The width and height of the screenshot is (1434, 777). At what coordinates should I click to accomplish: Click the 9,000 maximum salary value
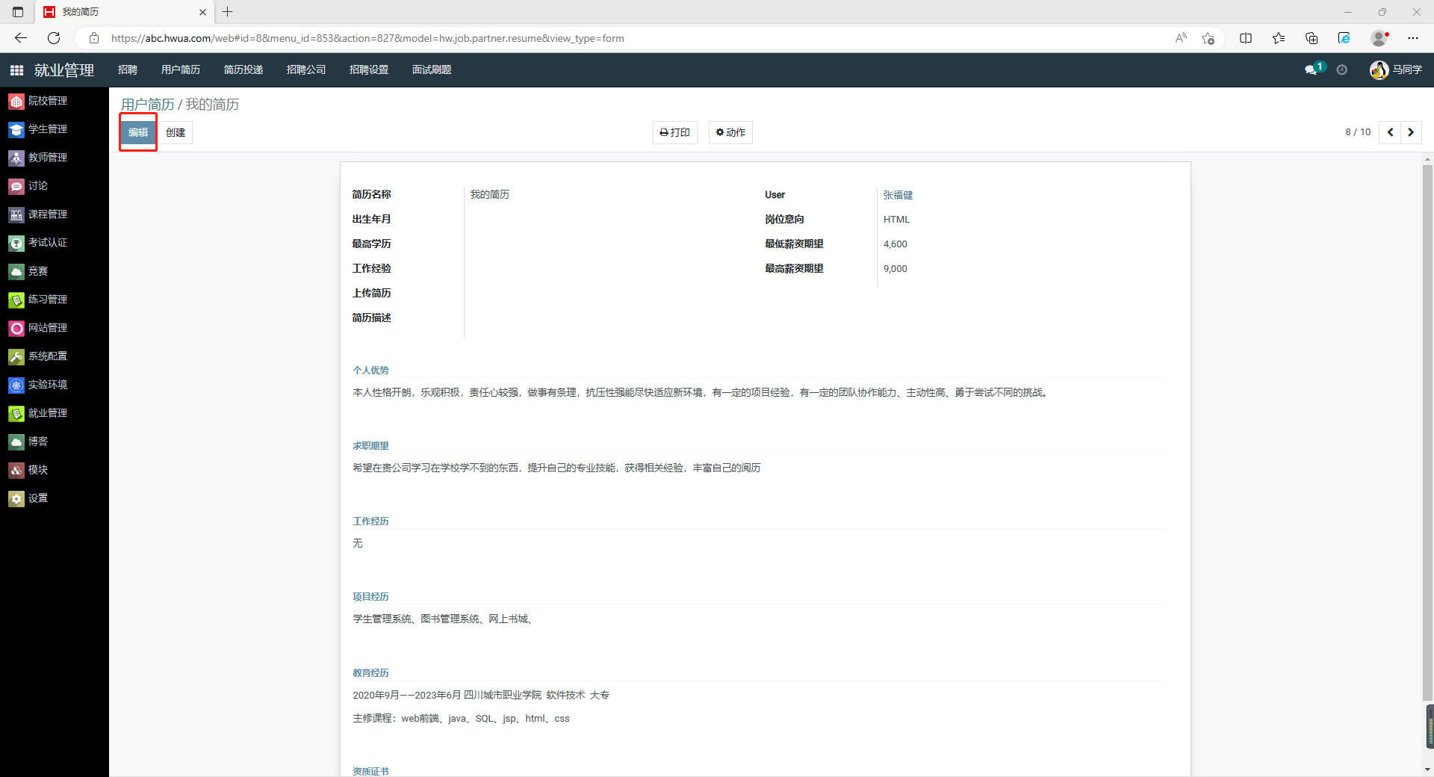[895, 269]
